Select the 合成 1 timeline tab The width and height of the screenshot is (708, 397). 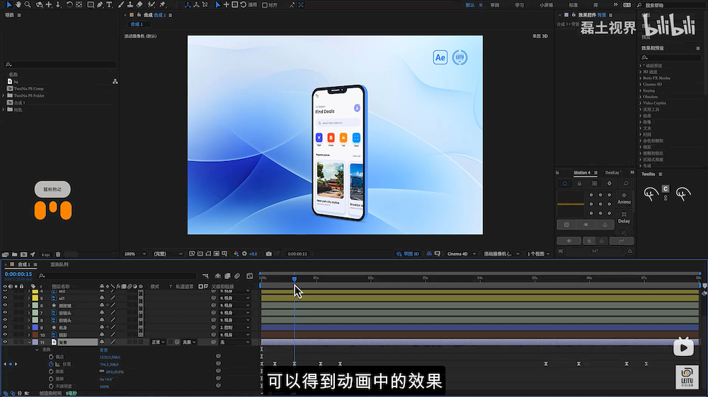(x=23, y=264)
